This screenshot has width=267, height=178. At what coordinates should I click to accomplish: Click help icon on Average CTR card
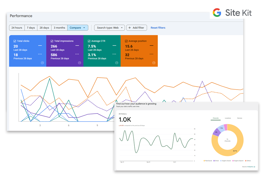click(117, 63)
